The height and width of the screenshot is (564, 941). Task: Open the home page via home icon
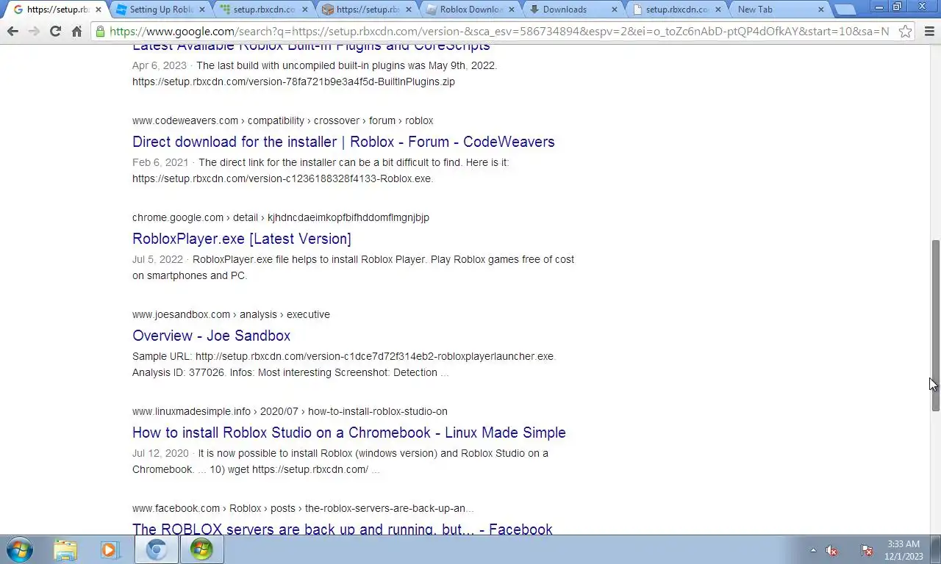click(76, 32)
